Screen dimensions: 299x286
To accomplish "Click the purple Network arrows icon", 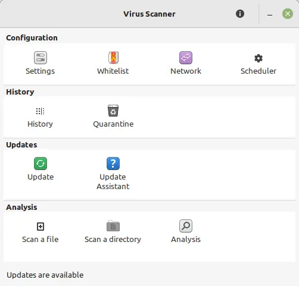I will 186,58.
